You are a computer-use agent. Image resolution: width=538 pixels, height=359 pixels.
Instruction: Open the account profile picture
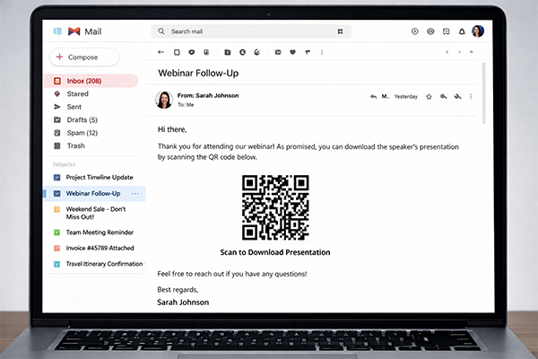[x=478, y=31]
